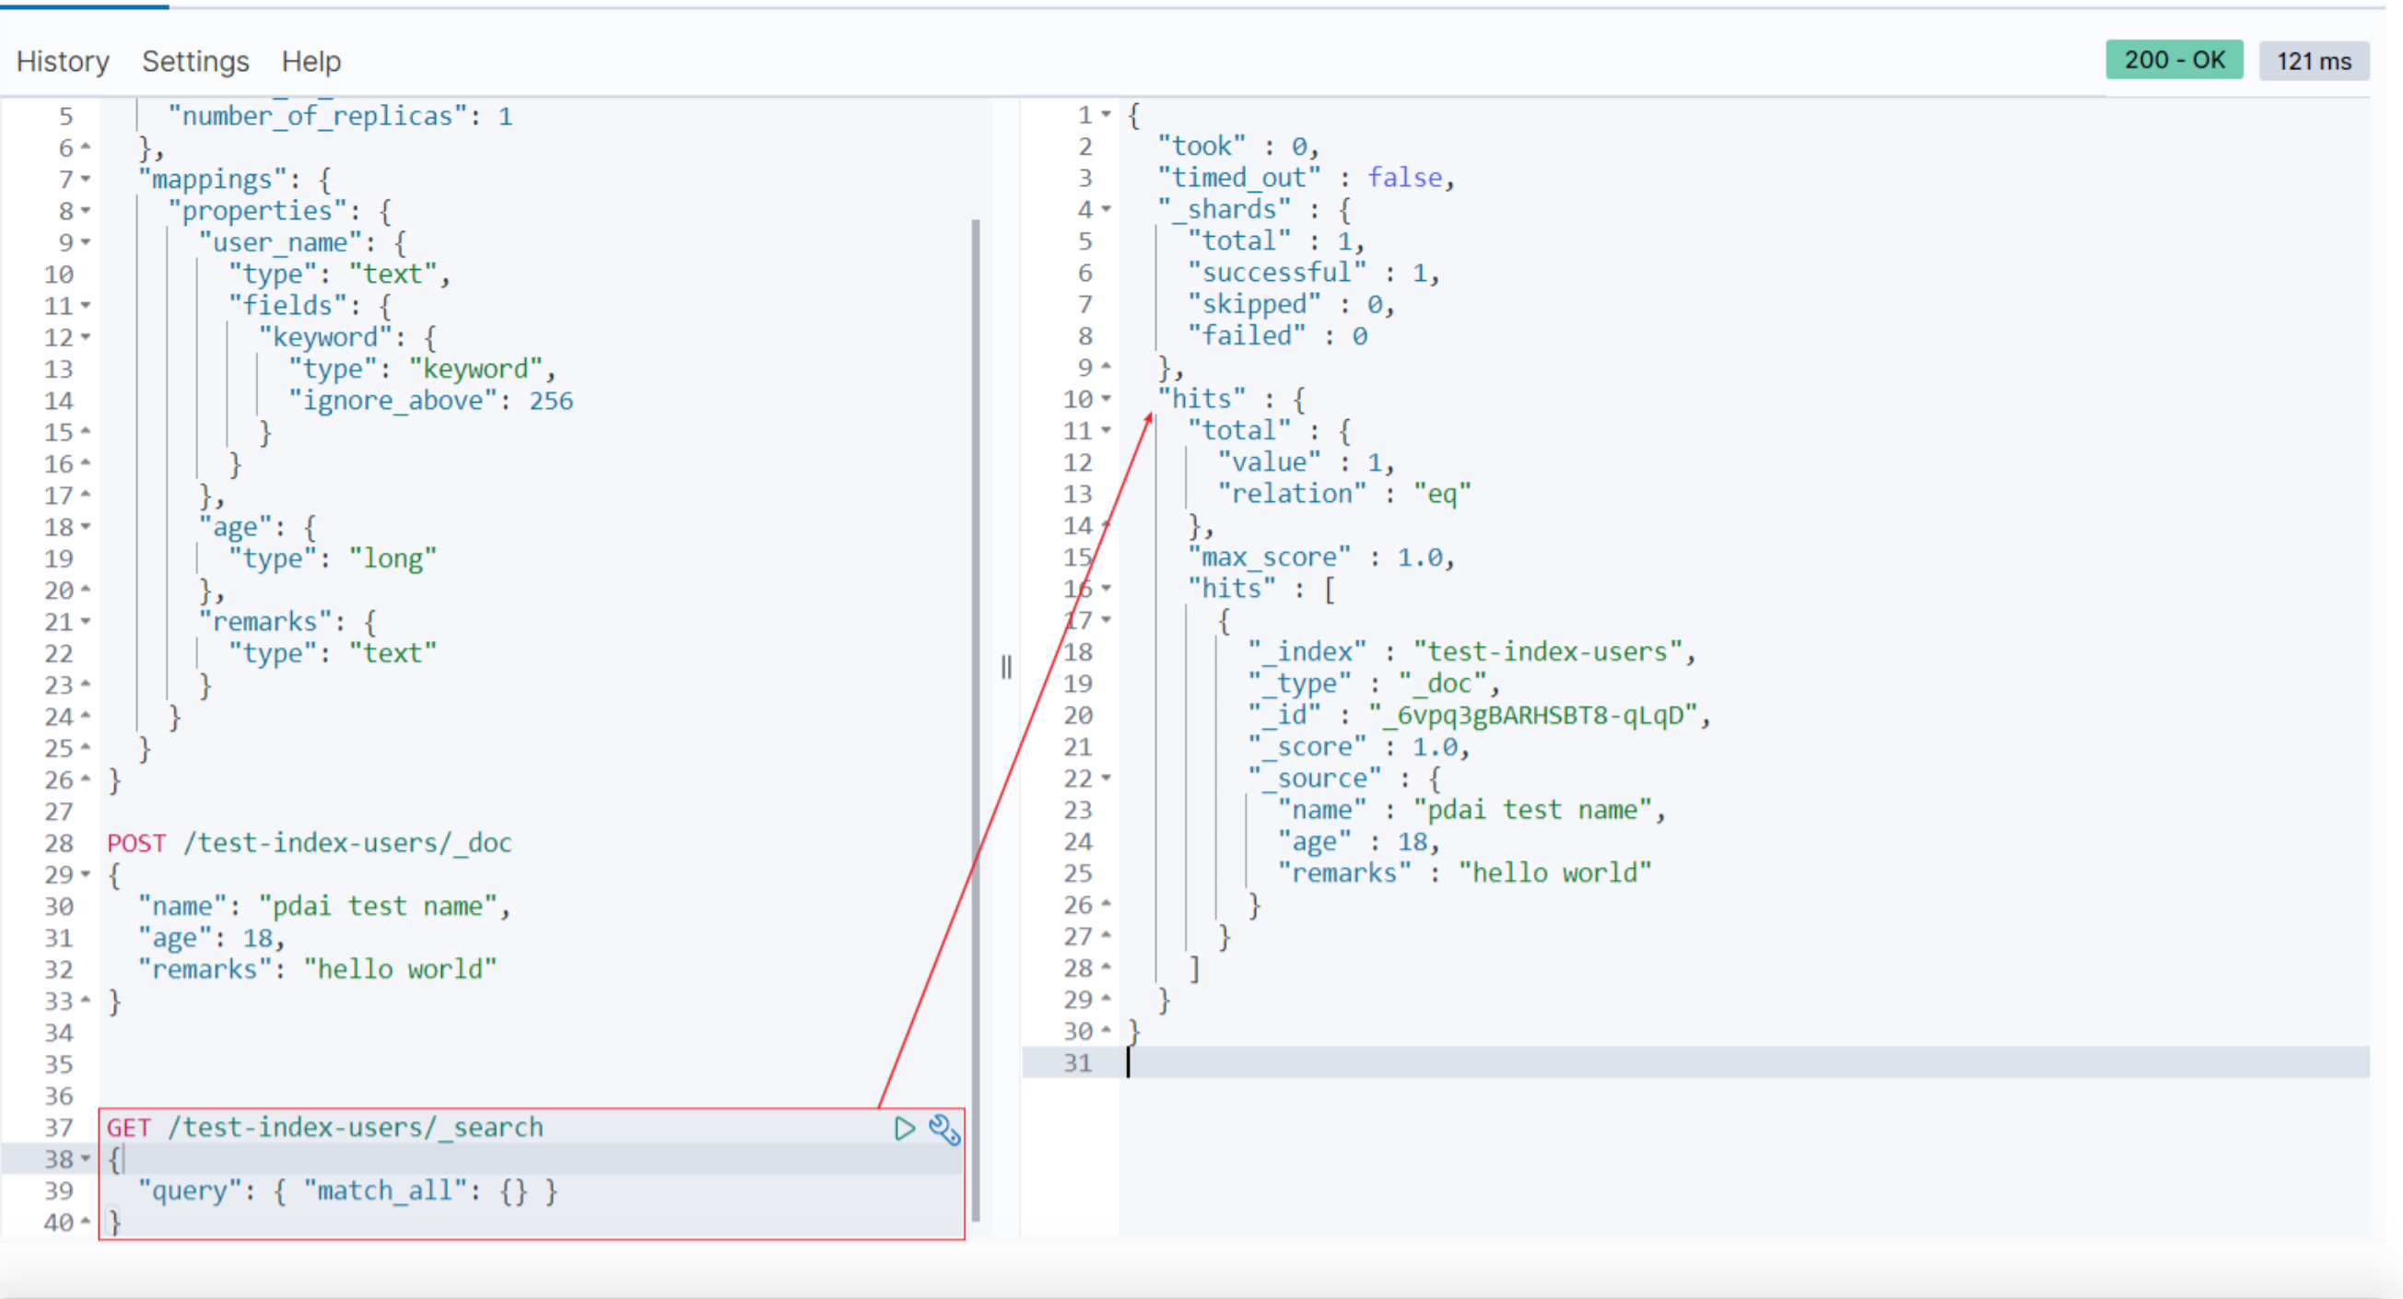Collapse the user_name block at editor line 9

click(x=86, y=241)
